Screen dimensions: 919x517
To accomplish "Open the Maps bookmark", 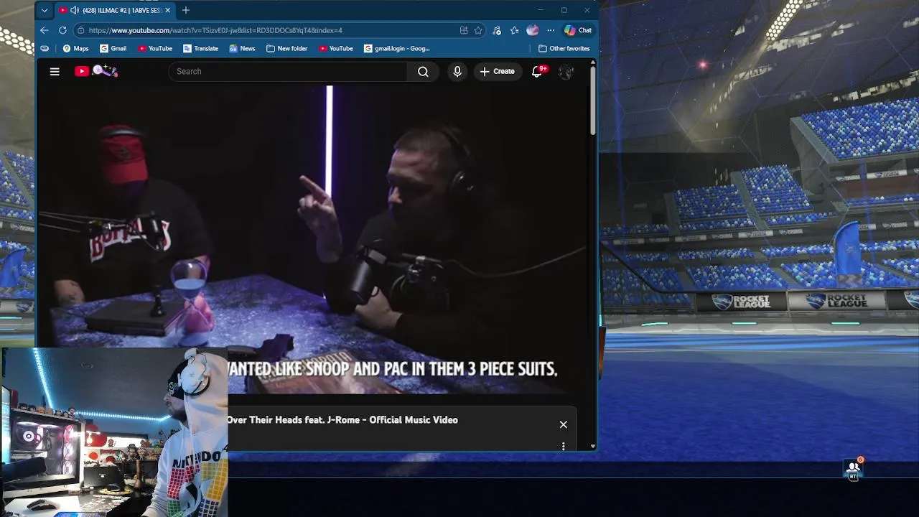I will pyautogui.click(x=75, y=48).
